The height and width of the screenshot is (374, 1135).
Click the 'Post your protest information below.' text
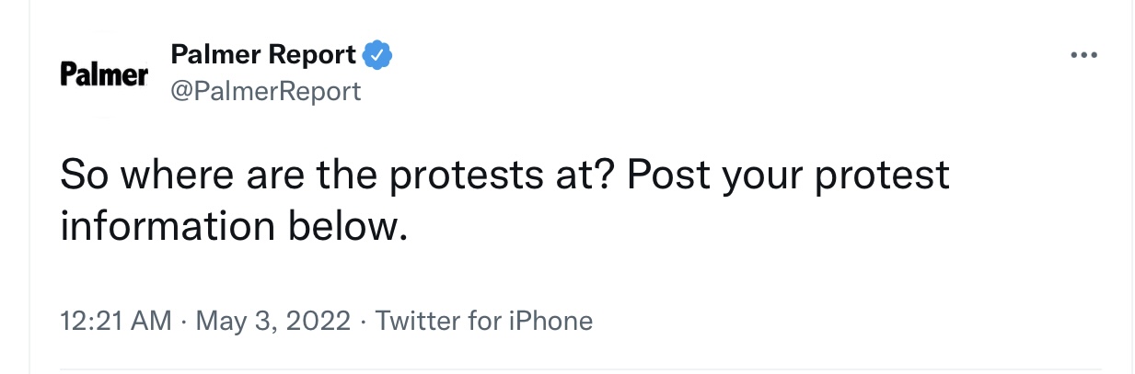504,200
